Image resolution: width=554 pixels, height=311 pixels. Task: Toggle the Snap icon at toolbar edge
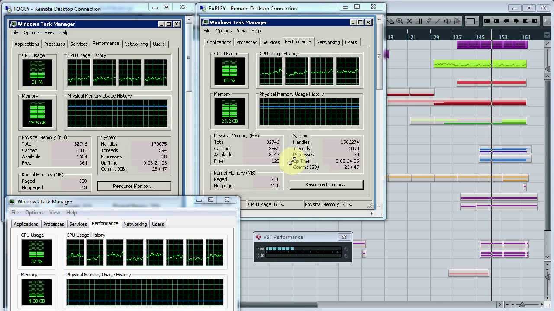coord(547,21)
